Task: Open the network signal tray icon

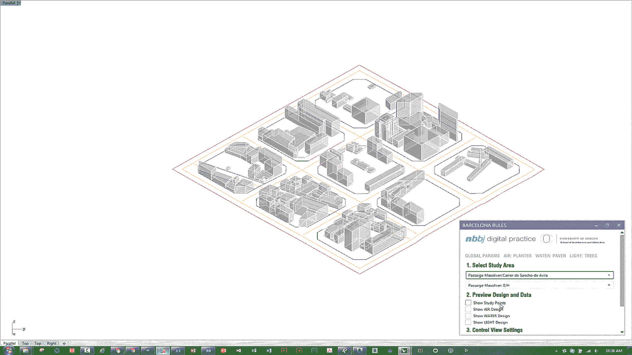Action: click(x=588, y=351)
